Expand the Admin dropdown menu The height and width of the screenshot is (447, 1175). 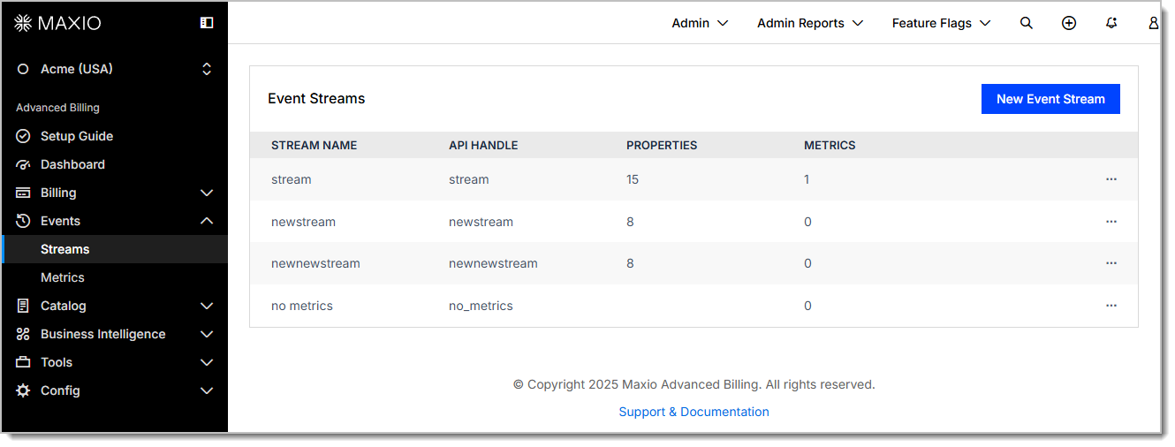pyautogui.click(x=700, y=23)
